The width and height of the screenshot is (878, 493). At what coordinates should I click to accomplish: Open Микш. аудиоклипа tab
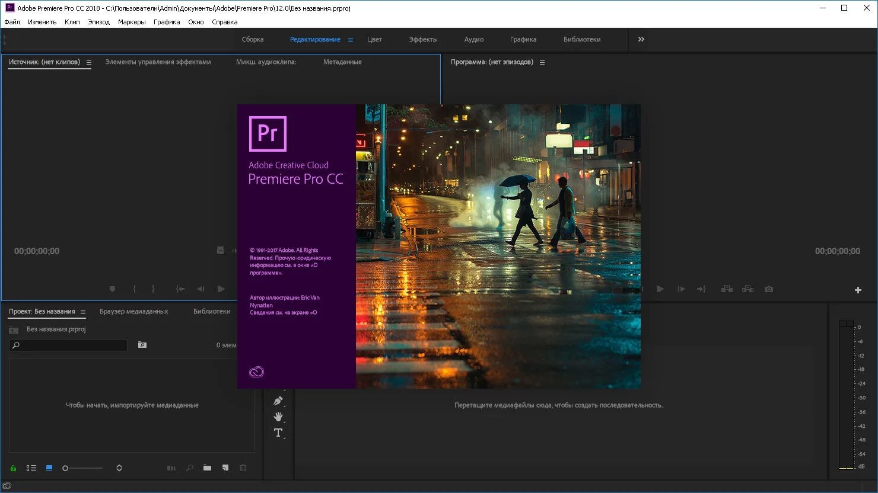coord(266,62)
